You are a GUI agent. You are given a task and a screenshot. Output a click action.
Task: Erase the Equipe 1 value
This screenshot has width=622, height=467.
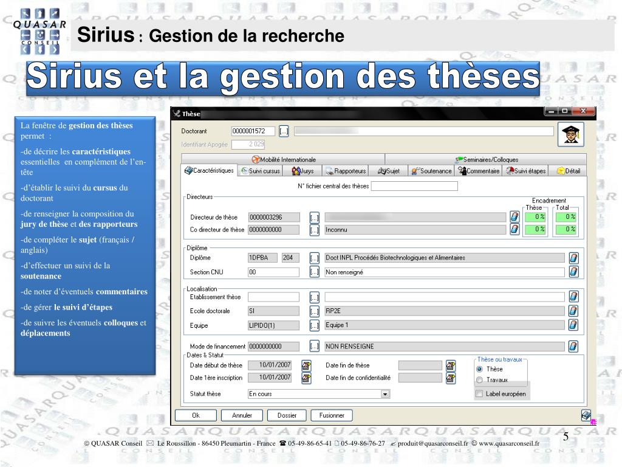point(573,325)
